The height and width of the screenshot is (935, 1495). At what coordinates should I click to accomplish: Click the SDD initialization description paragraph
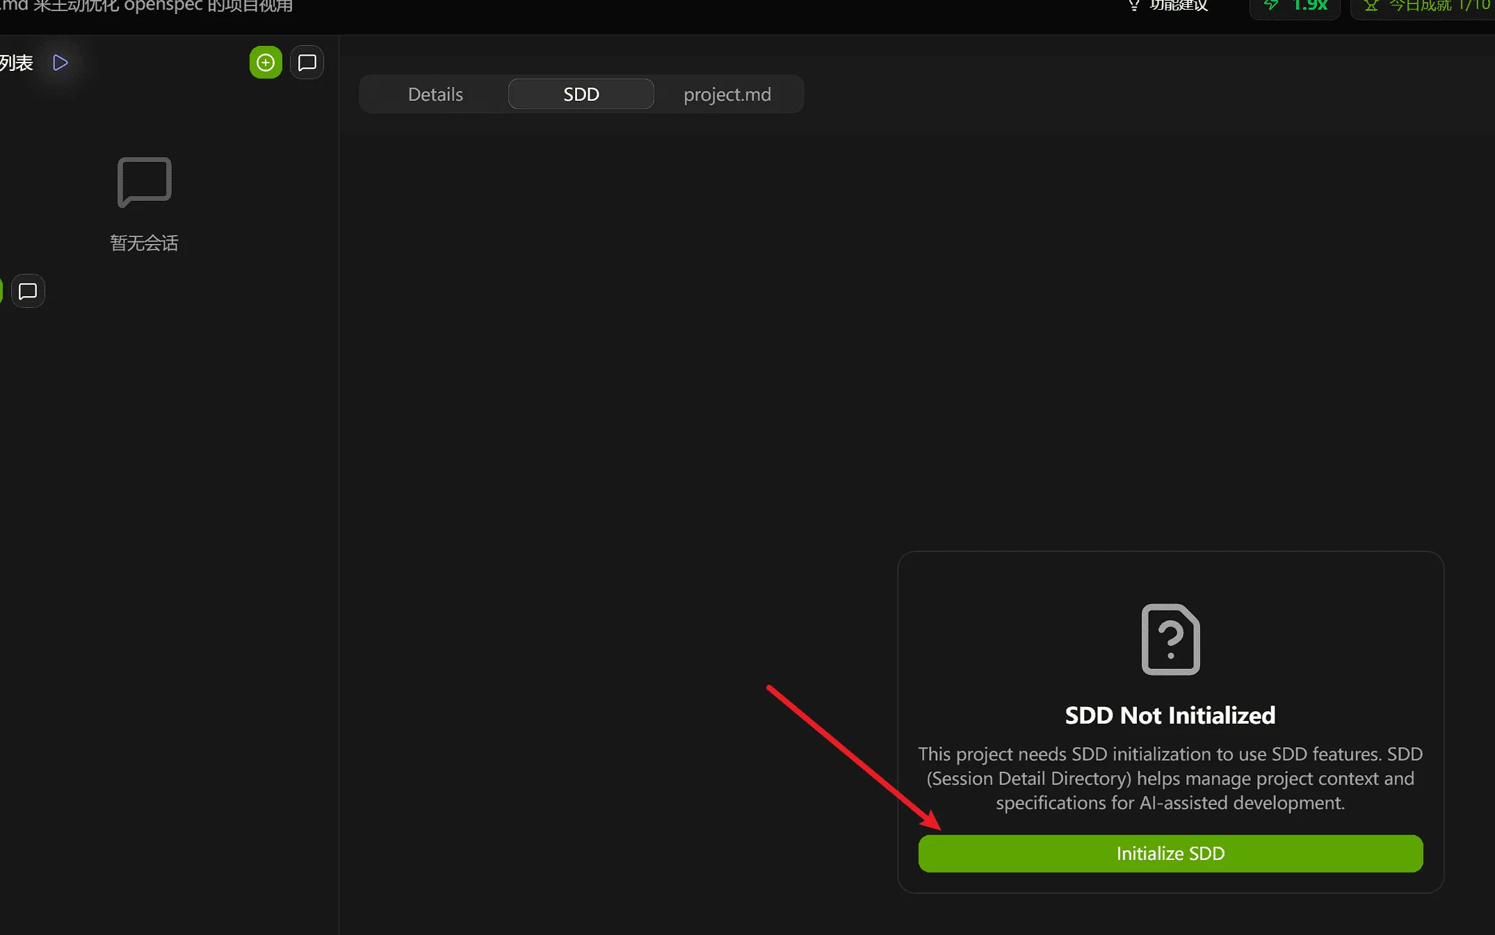click(x=1170, y=778)
